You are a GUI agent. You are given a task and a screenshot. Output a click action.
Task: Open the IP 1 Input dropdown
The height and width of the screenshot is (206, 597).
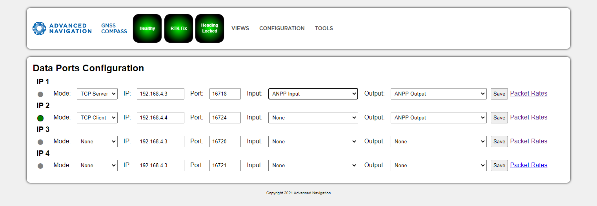[x=313, y=94]
